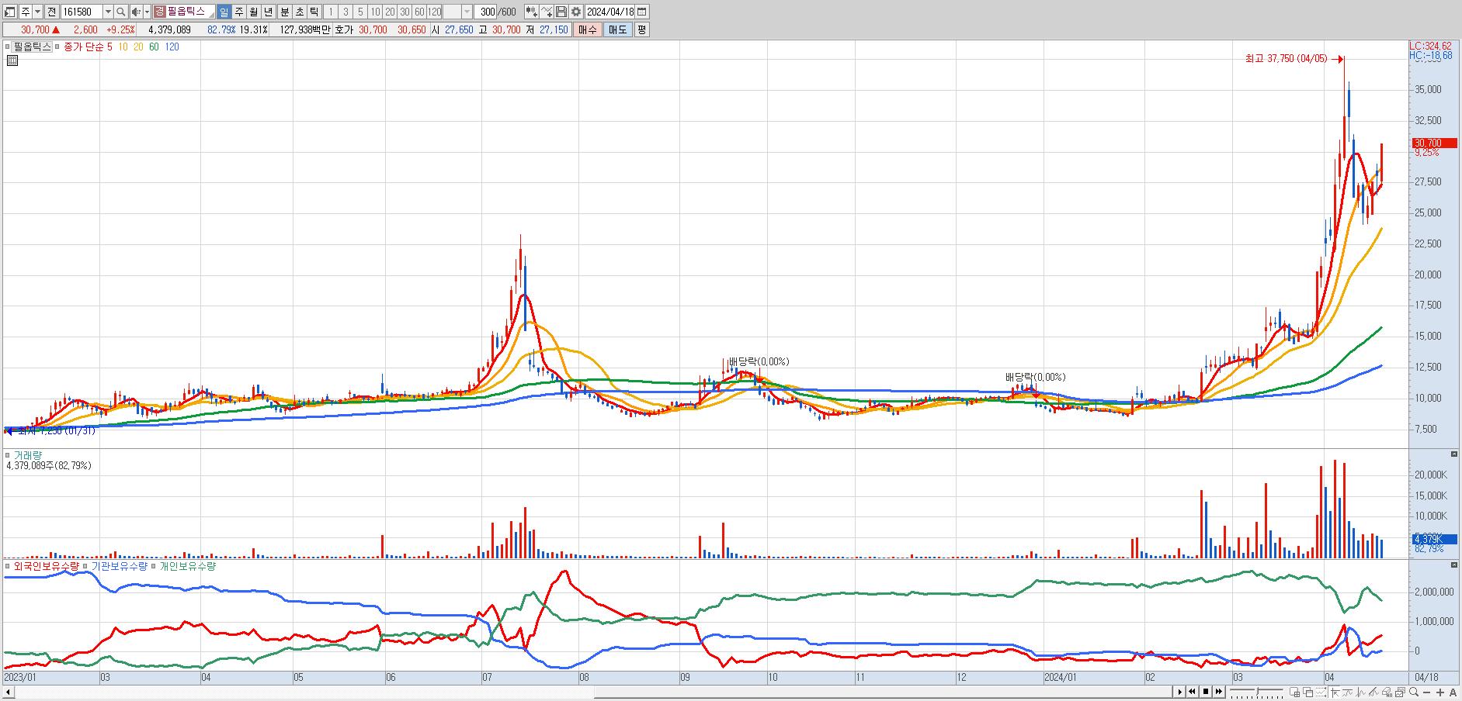The image size is (1462, 701).
Task: Open the calendar date picker icon
Action: click(x=642, y=12)
